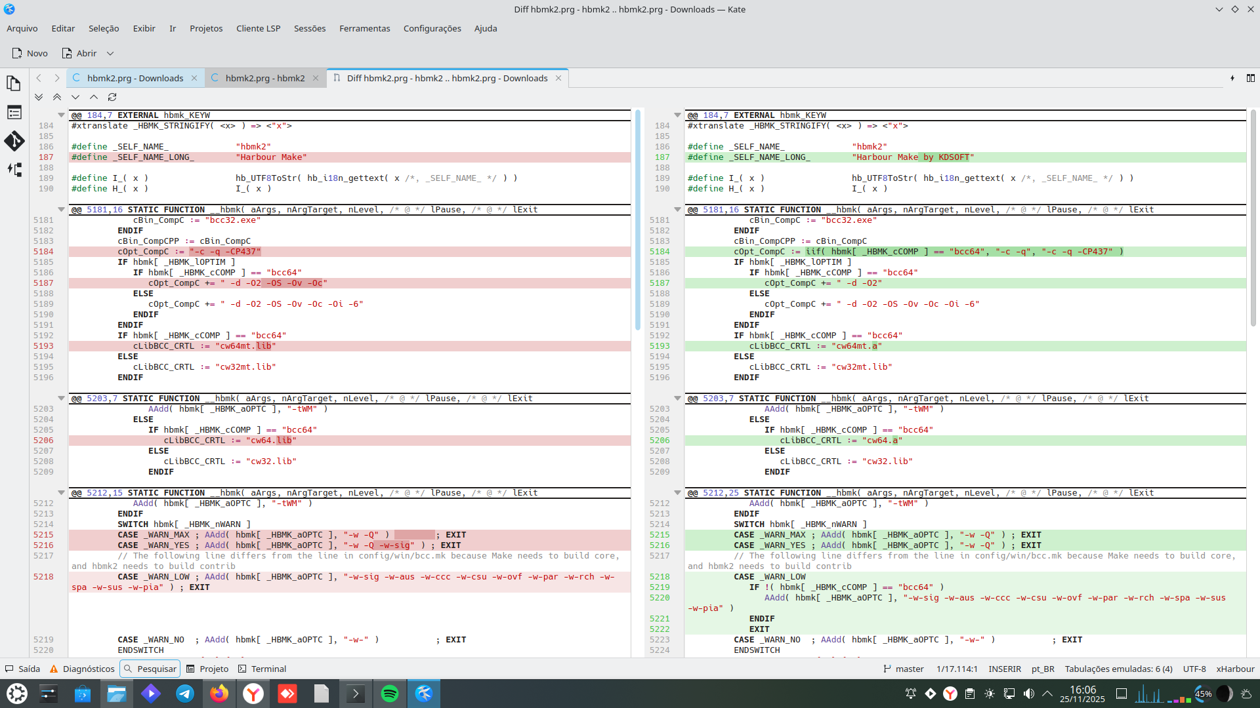Viewport: 1260px width, 708px height.
Task: Click the Novo button
Action: click(x=30, y=53)
